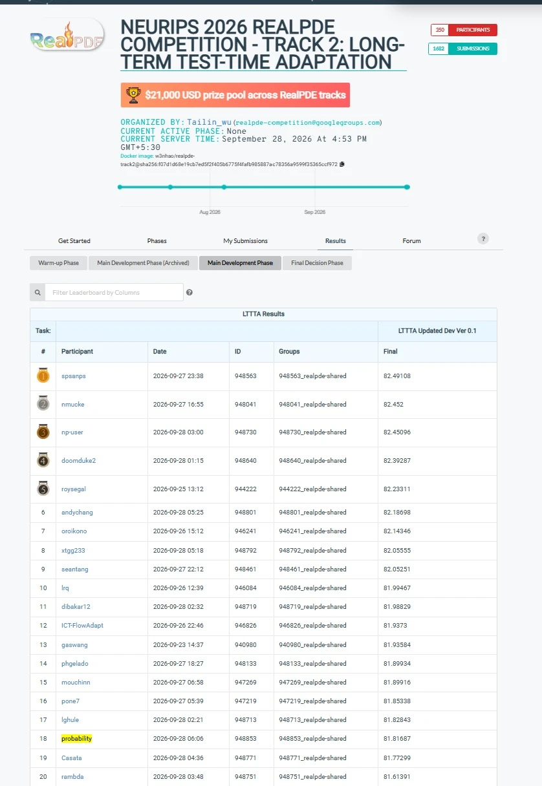Open participant ICT-FlowAdapt profile link
The image size is (542, 786).
coord(82,626)
